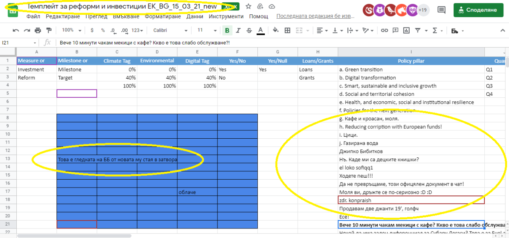The image size is (509, 238).
Task: Open the zoom 100% dropdown
Action: click(72, 30)
